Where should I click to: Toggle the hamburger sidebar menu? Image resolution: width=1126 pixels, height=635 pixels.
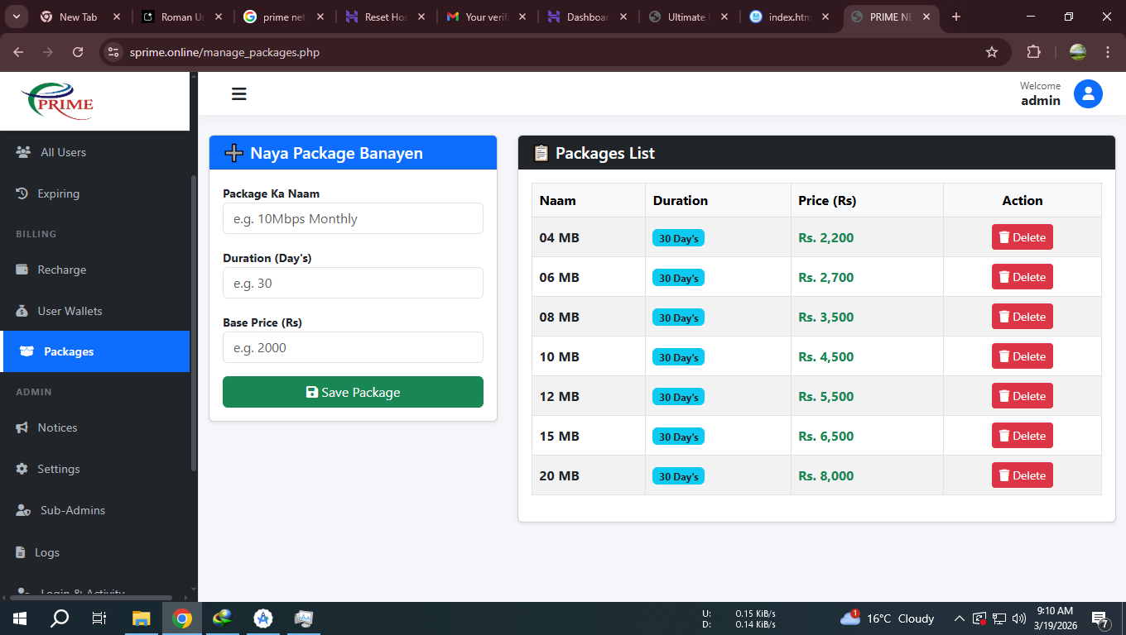click(239, 94)
